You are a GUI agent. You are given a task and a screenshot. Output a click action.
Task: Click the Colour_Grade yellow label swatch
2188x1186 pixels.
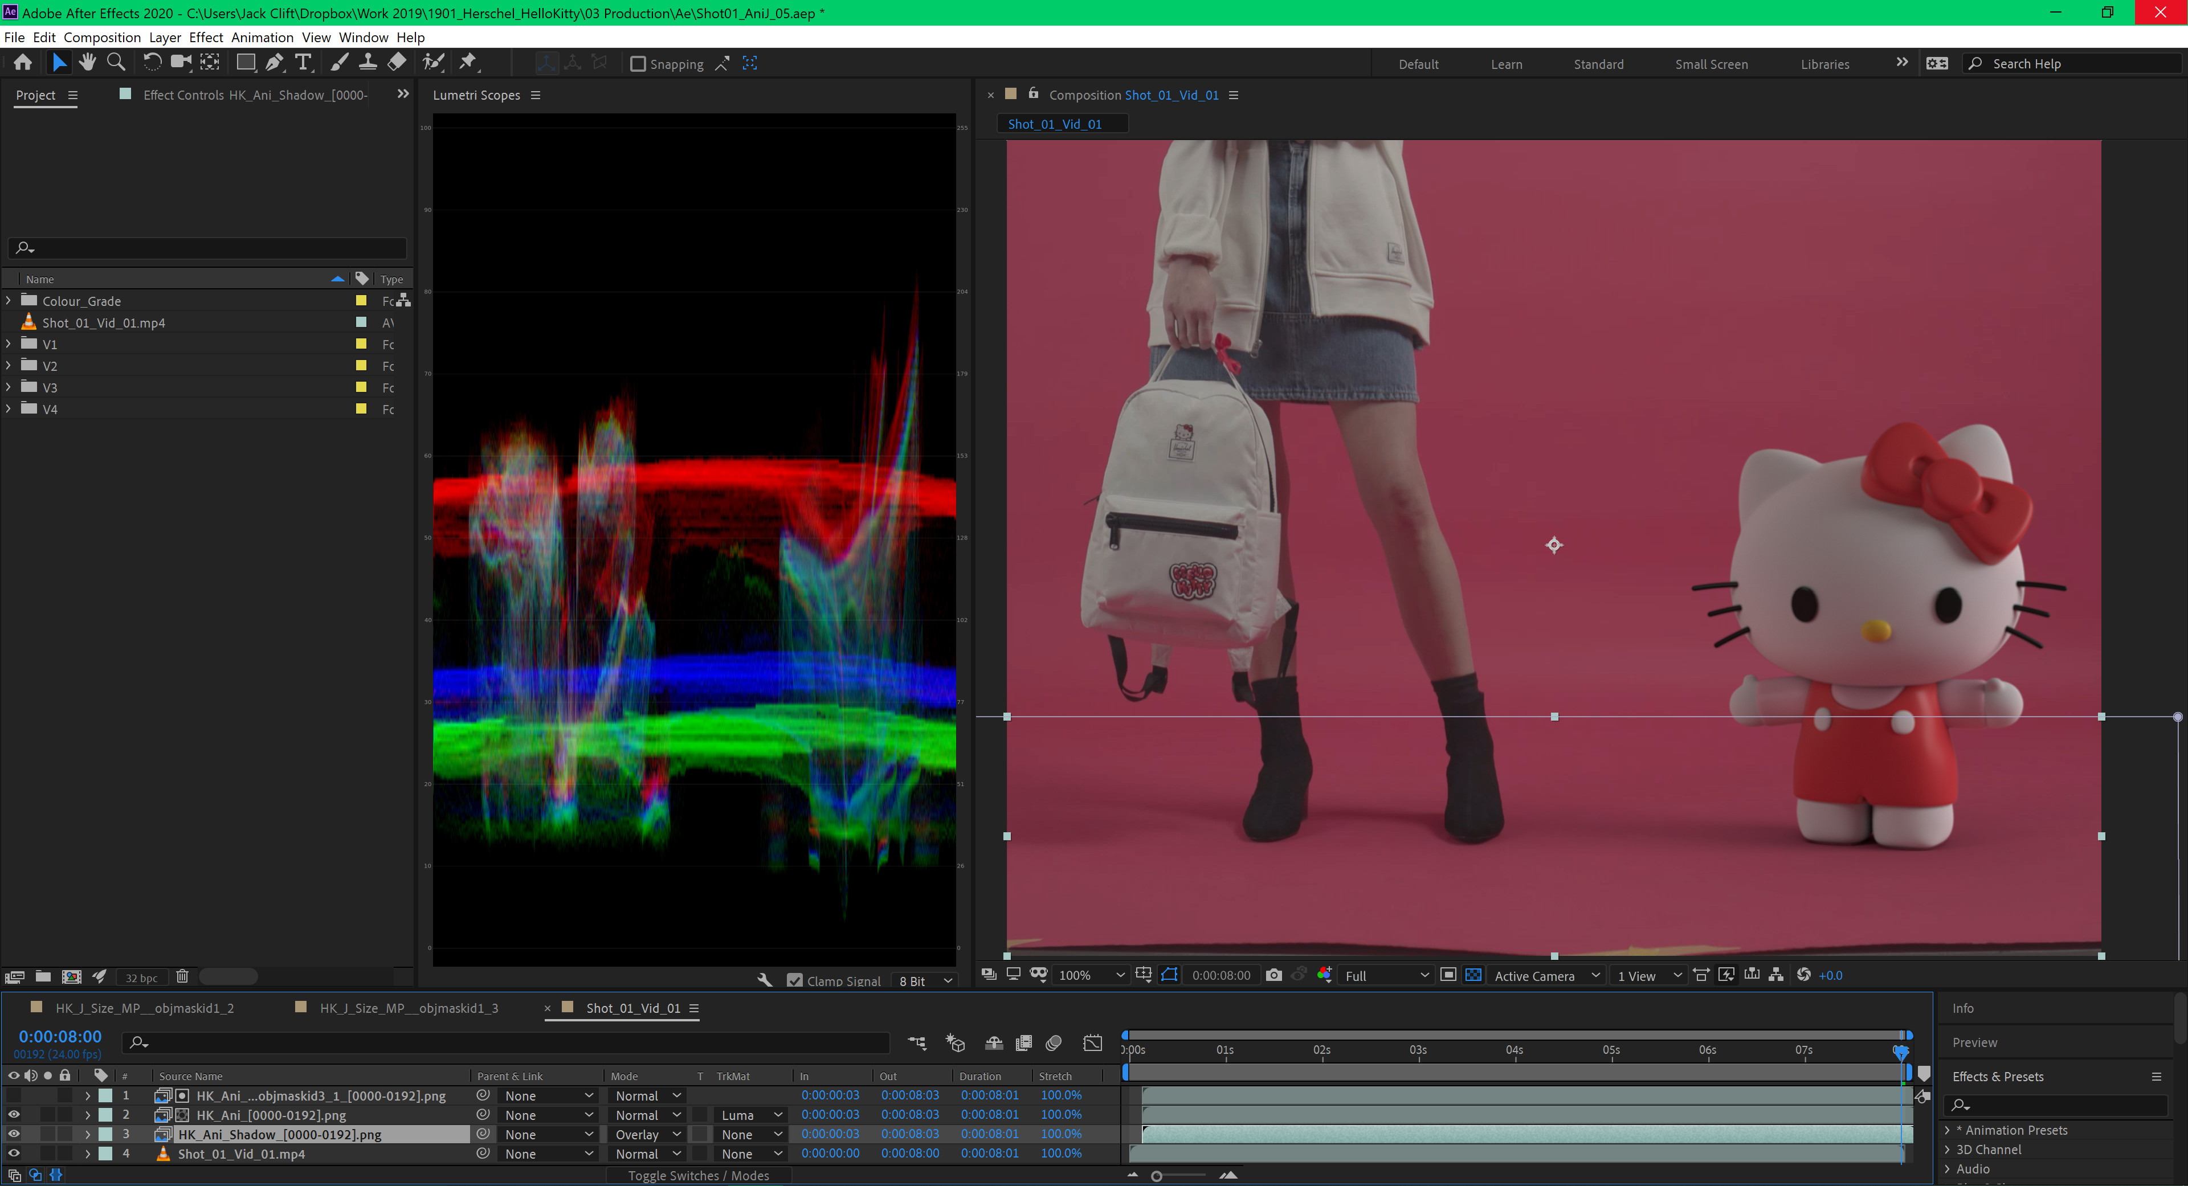coord(361,301)
